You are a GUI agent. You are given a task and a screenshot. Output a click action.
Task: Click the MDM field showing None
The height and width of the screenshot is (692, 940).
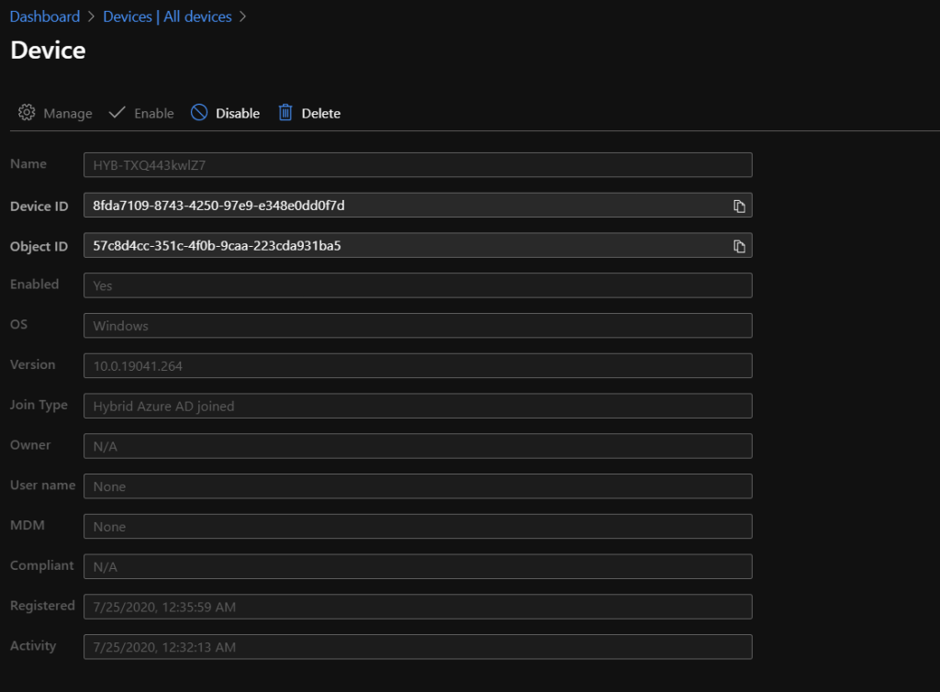click(x=417, y=527)
